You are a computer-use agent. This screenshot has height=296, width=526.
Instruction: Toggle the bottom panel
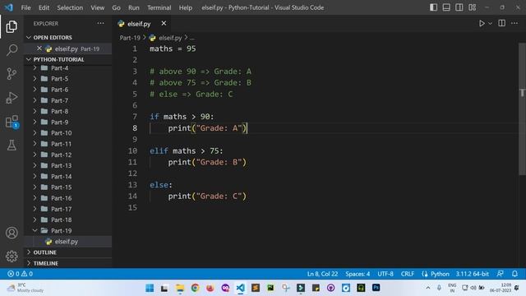point(446,7)
